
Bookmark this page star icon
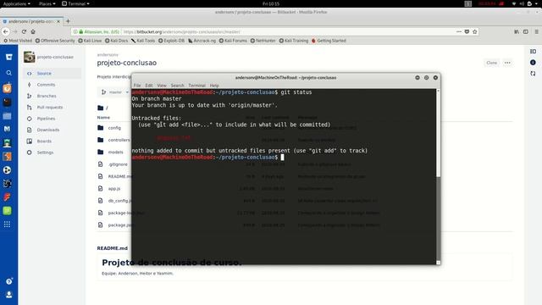click(x=474, y=31)
